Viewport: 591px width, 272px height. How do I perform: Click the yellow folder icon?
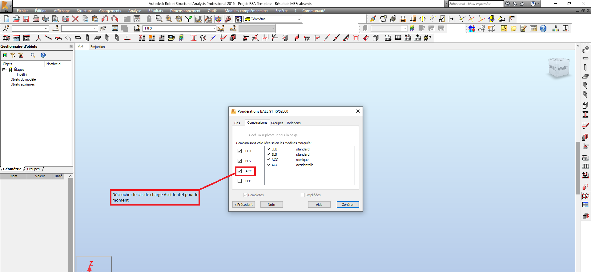click(x=513, y=28)
